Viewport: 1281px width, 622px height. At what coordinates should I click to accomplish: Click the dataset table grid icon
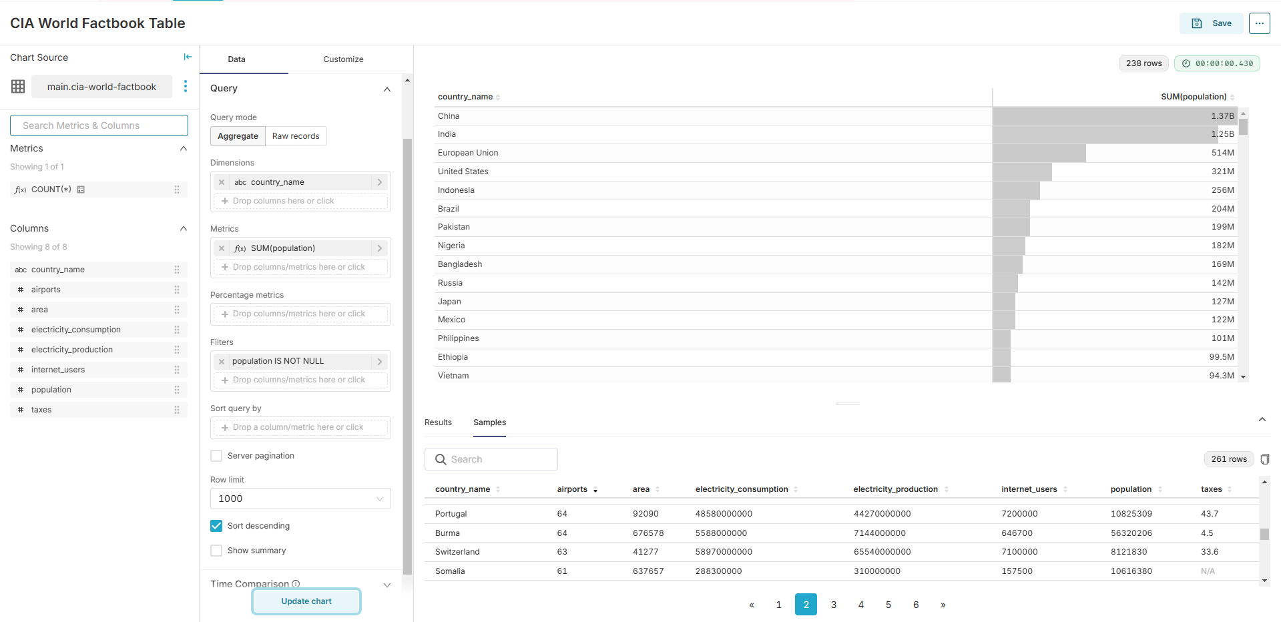click(x=18, y=87)
